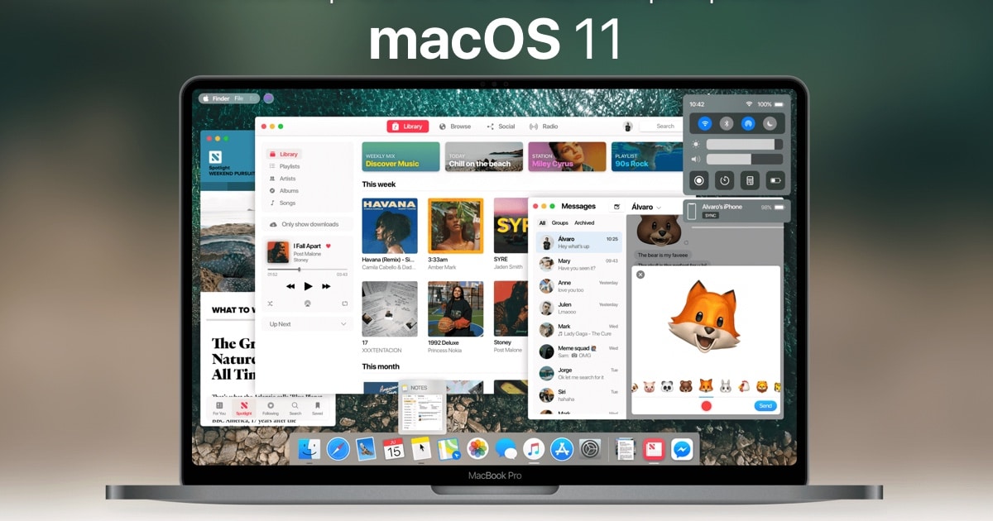Skip to the next track
This screenshot has width=993, height=521.
[326, 286]
